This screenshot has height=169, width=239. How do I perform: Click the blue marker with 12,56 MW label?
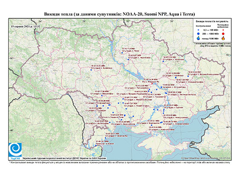click(176, 78)
